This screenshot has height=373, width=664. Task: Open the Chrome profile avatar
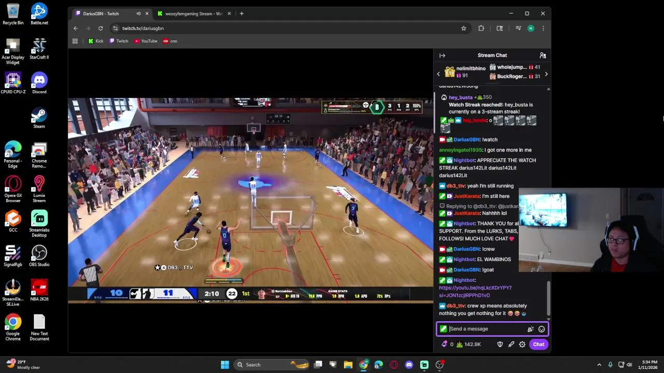[531, 28]
